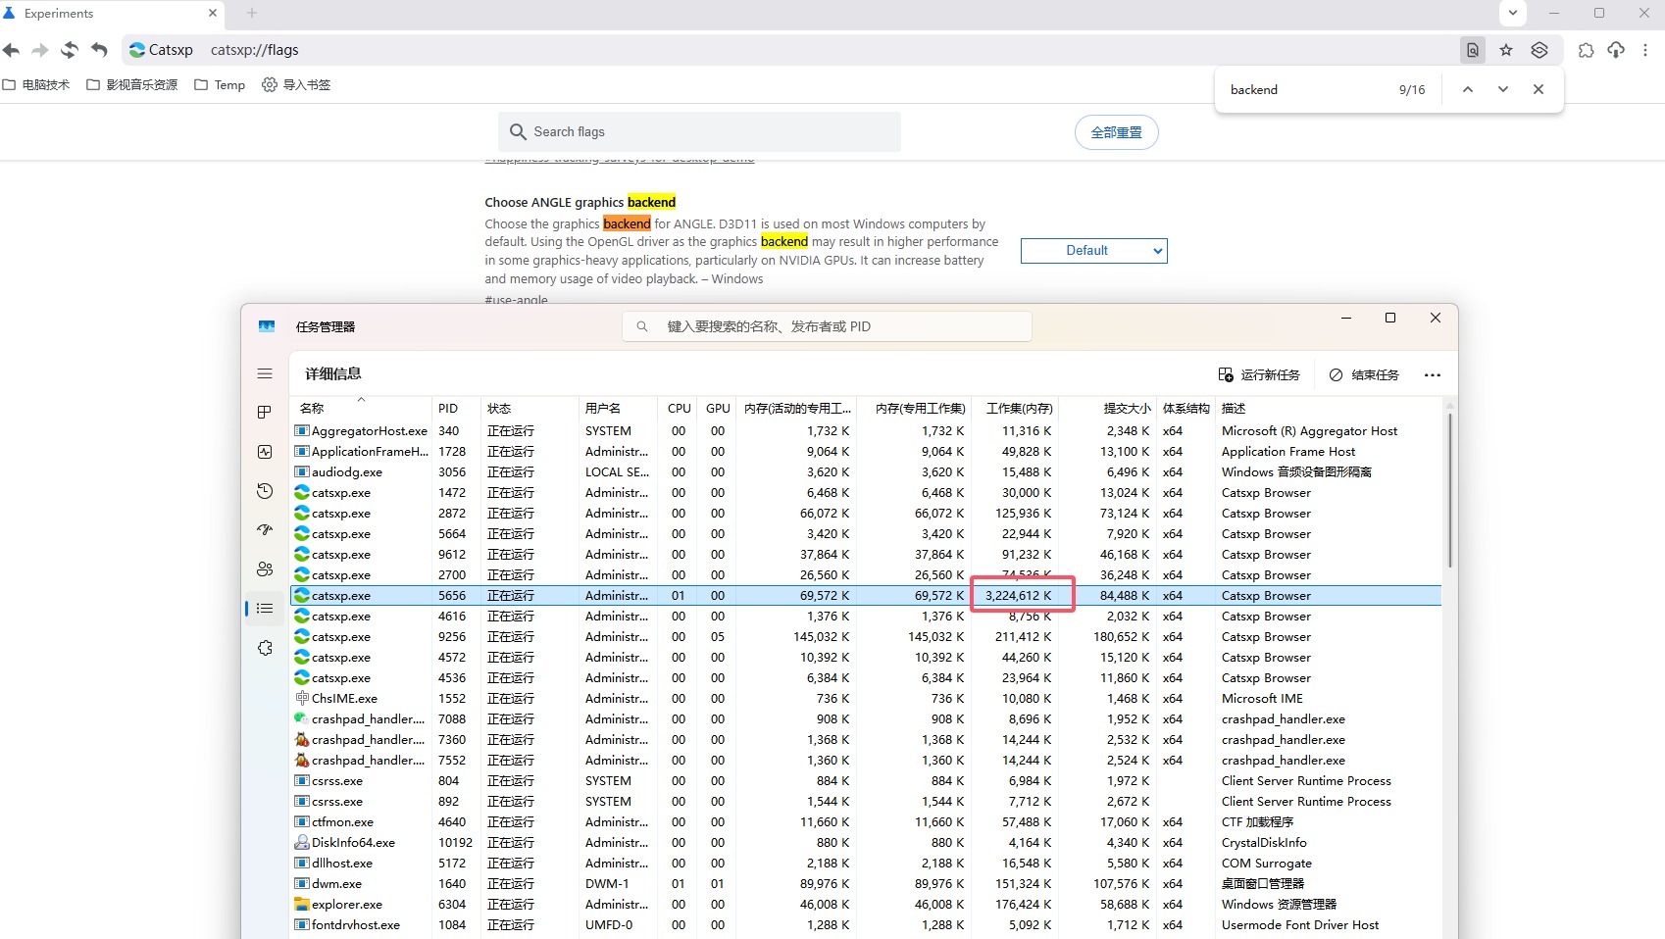Sort by the PID column header

pos(449,409)
